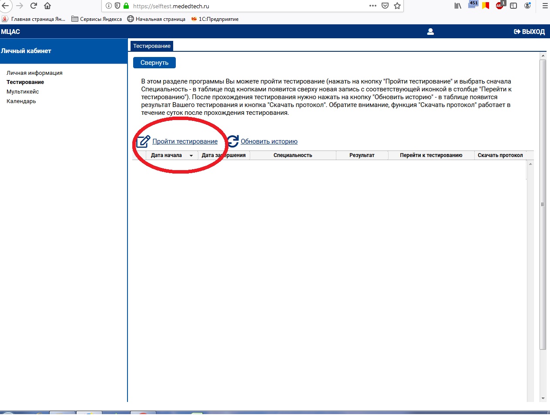Open page actions three-dots menu in address bar

372,6
